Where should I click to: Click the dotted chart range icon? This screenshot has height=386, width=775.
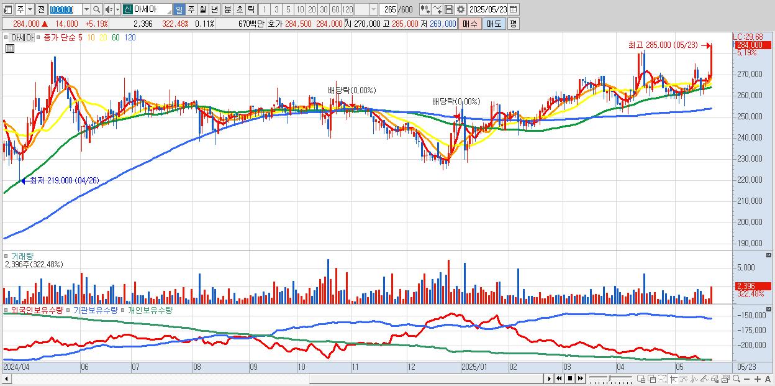662,379
